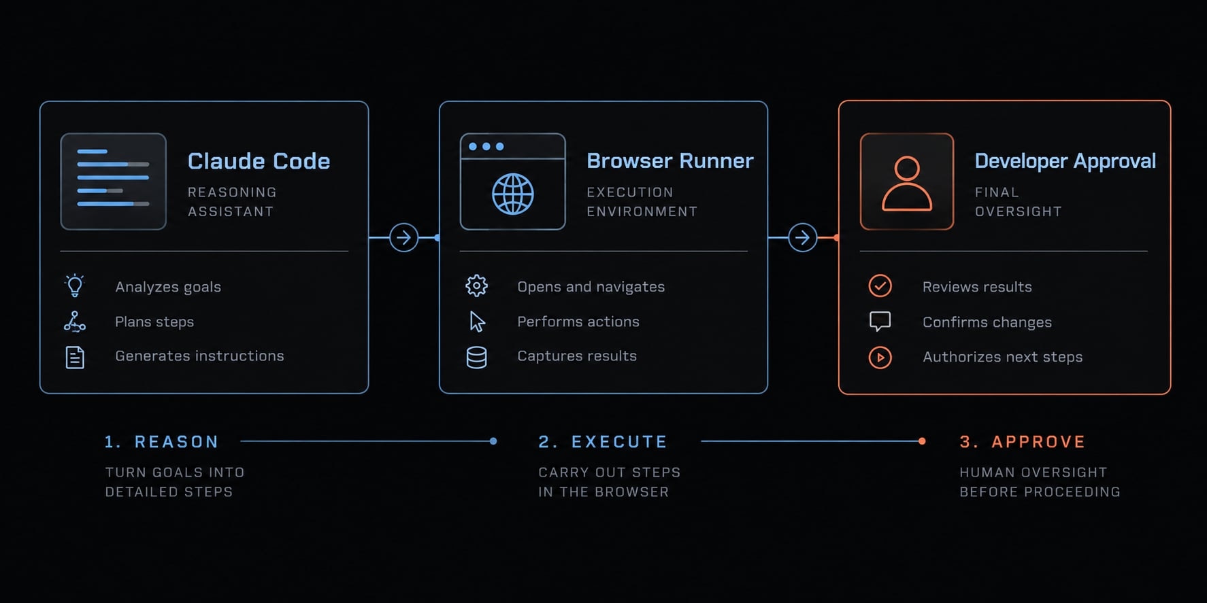The height and width of the screenshot is (603, 1207).
Task: Click the "Authorizes next steps" text
Action: (x=1002, y=357)
